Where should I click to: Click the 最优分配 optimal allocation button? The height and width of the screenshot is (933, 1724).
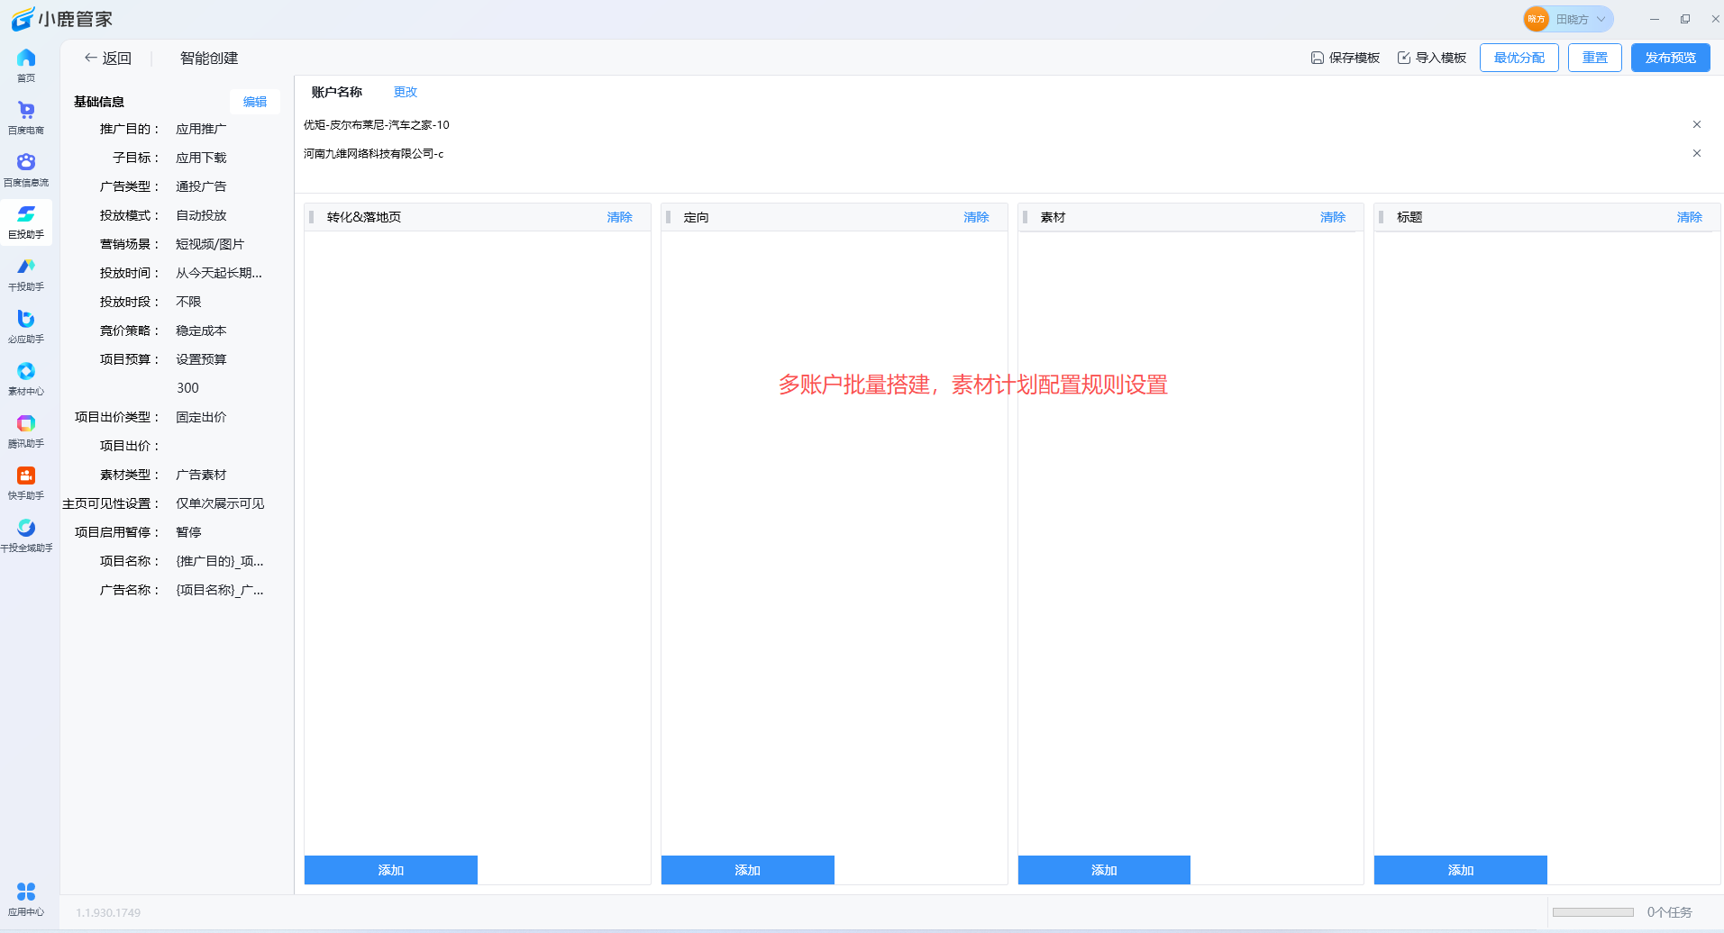tap(1518, 57)
